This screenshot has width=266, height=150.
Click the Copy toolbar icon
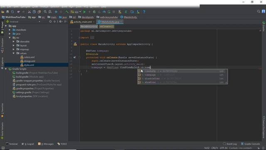coord(34,12)
